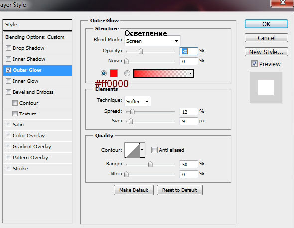This screenshot has width=294, height=228.
Task: Uncheck the Outer Glow checkbox
Action: click(8, 70)
